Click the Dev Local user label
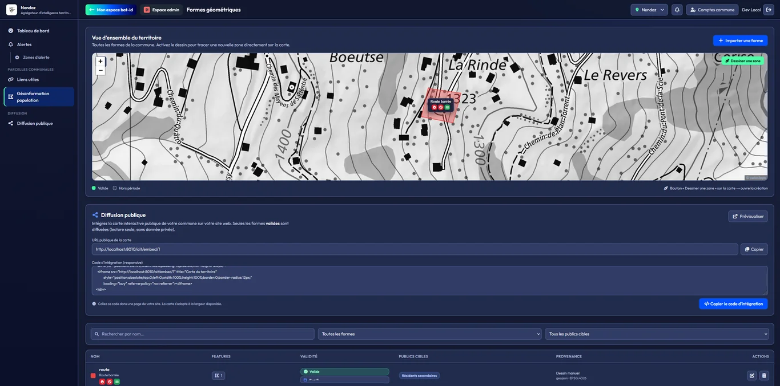The image size is (780, 386). click(751, 10)
